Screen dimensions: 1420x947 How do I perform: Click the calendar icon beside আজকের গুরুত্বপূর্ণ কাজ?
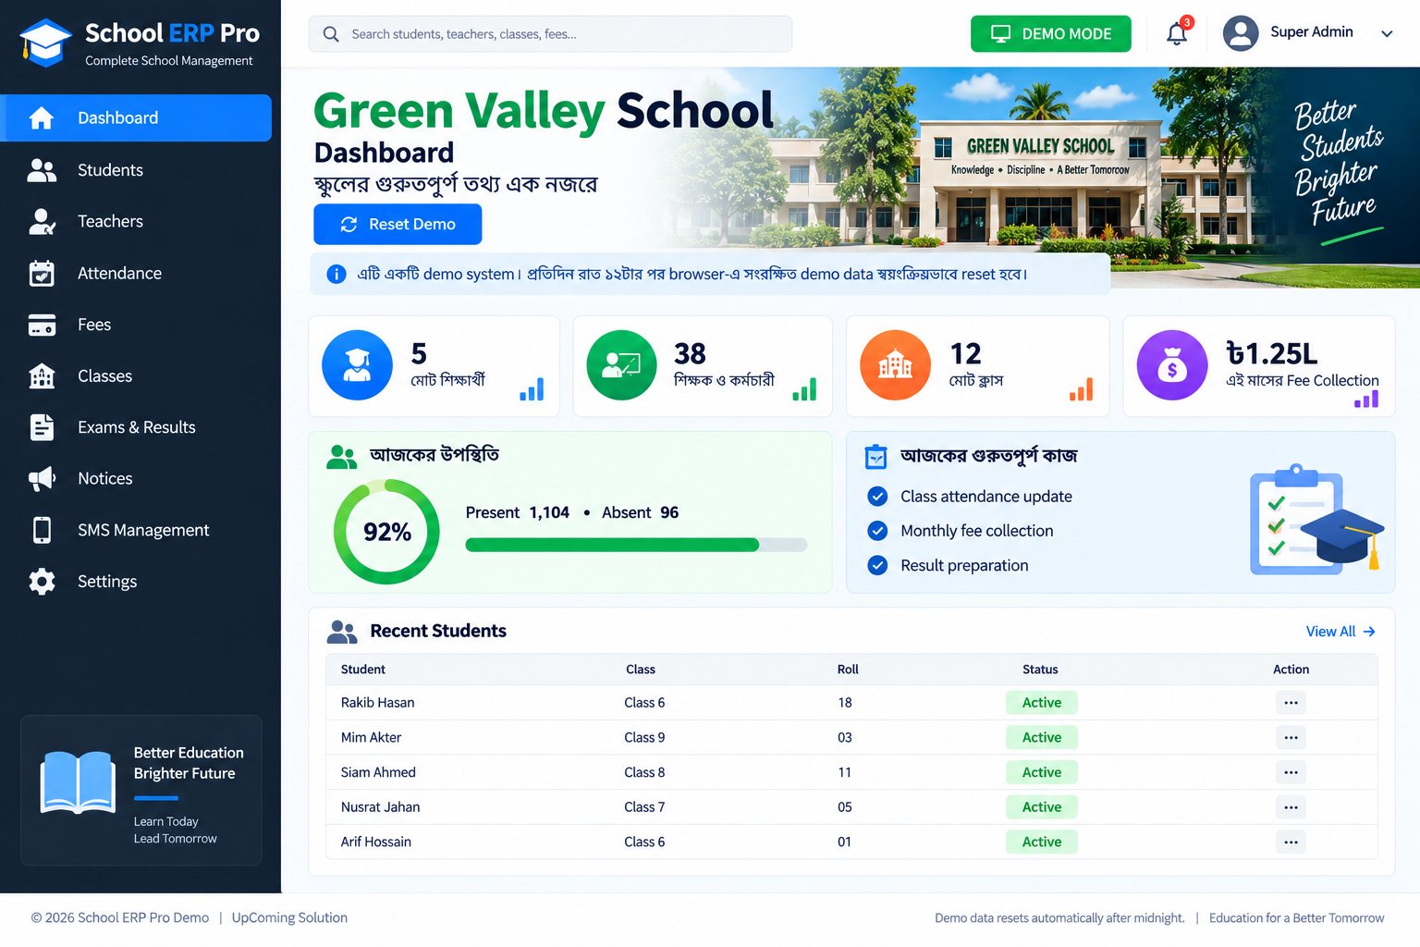pos(875,457)
